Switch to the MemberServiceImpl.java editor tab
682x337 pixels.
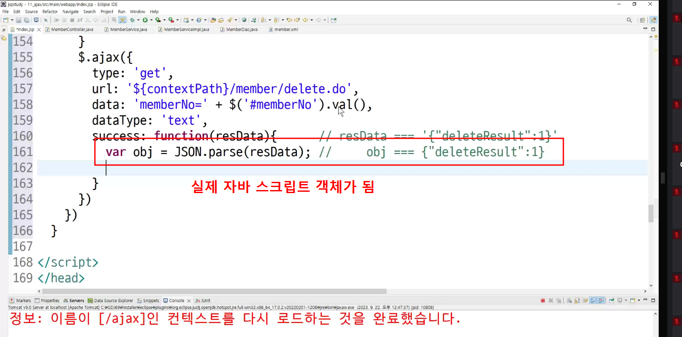coord(183,30)
